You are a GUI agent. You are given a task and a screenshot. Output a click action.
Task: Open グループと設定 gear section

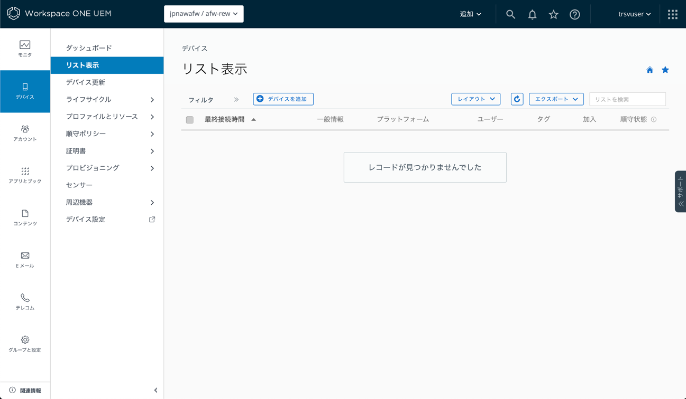[x=25, y=344]
